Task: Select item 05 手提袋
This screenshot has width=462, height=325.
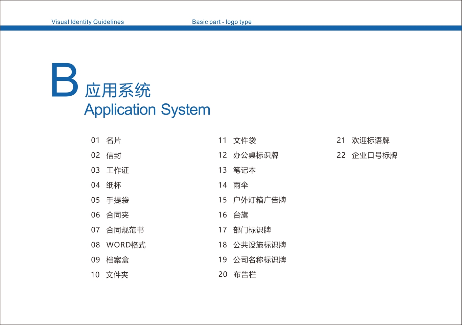Action: [x=110, y=200]
